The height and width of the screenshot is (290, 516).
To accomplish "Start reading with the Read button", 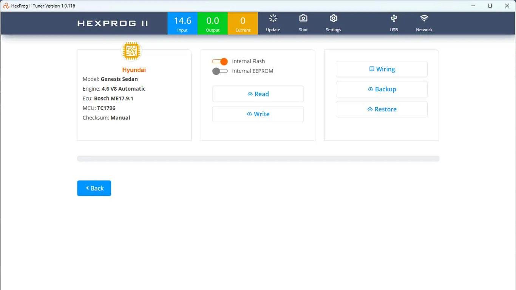I will [258, 94].
